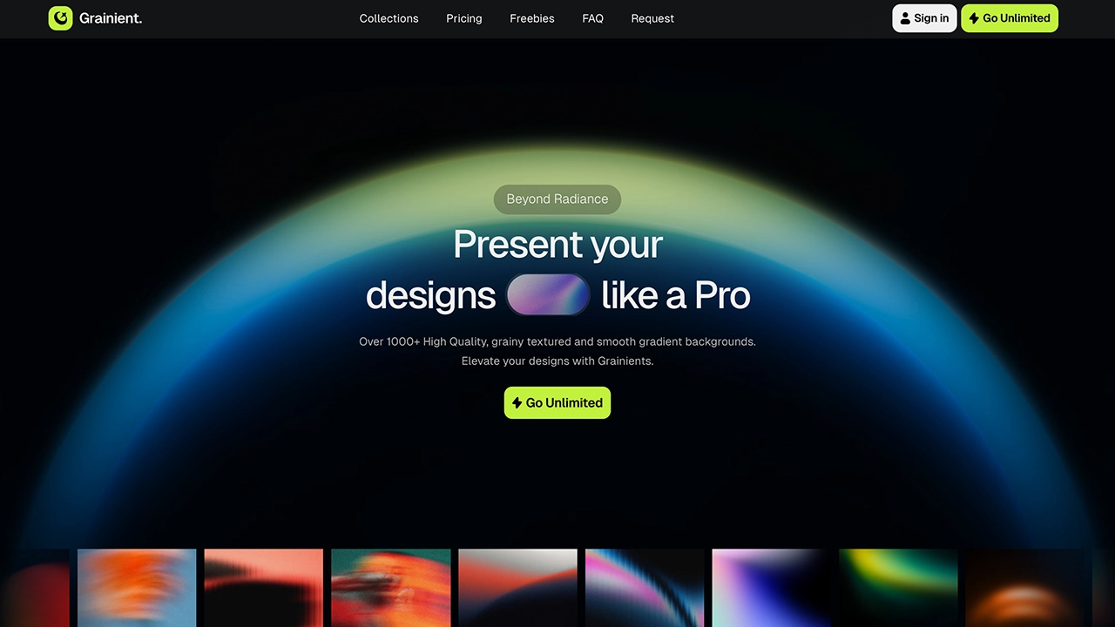This screenshot has width=1115, height=627.
Task: Select the pink and blue striped arc thumbnail
Action: click(645, 588)
